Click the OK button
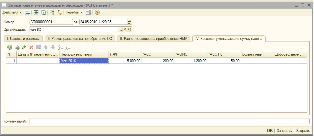The width and height of the screenshot is (314, 136). [270, 131]
